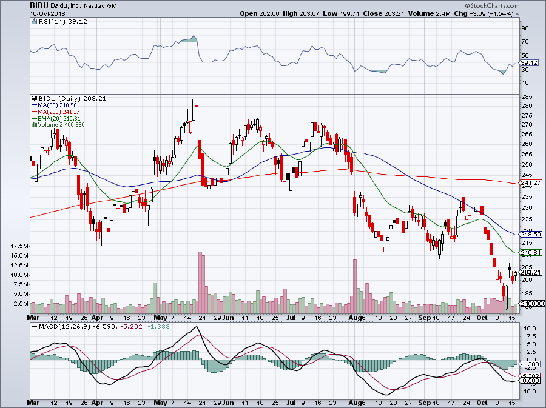Click the -10.0 label on the MACD axis

click(x=528, y=391)
